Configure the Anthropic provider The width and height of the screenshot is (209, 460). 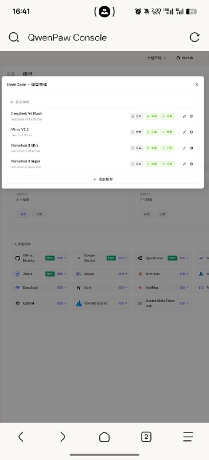[x=184, y=274]
